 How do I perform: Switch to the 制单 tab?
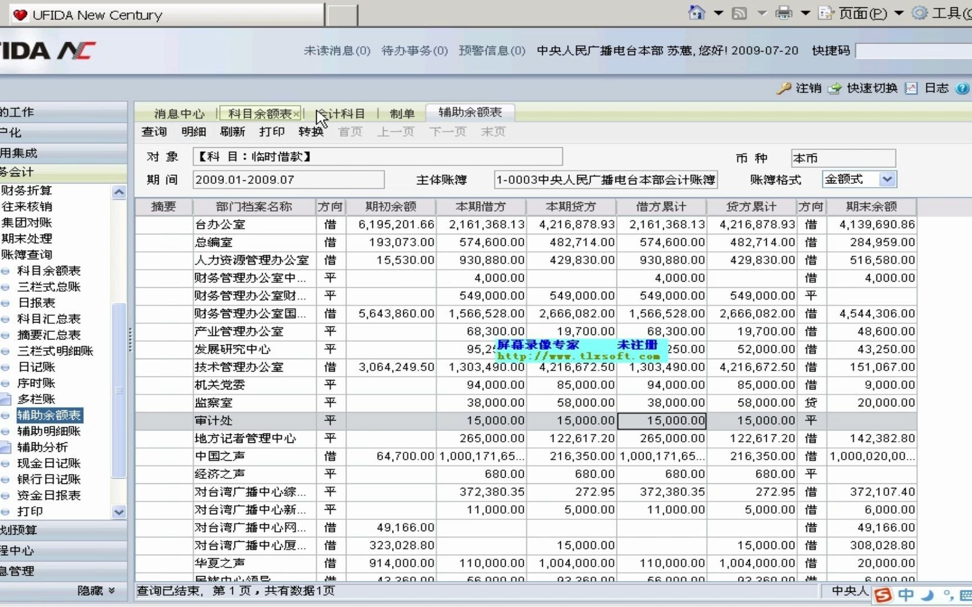(402, 114)
